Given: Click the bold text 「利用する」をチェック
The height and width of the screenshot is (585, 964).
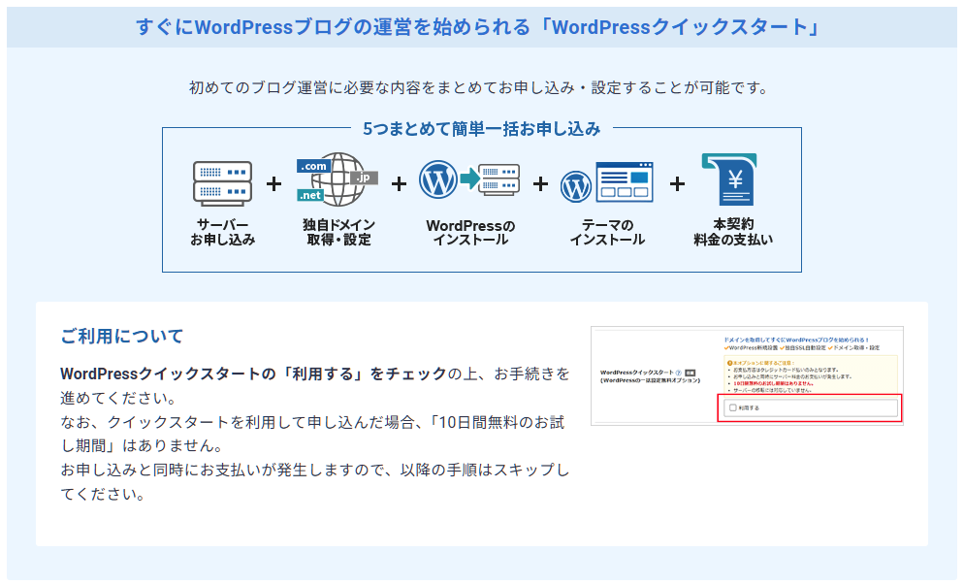Looking at the screenshot, I should tap(361, 374).
